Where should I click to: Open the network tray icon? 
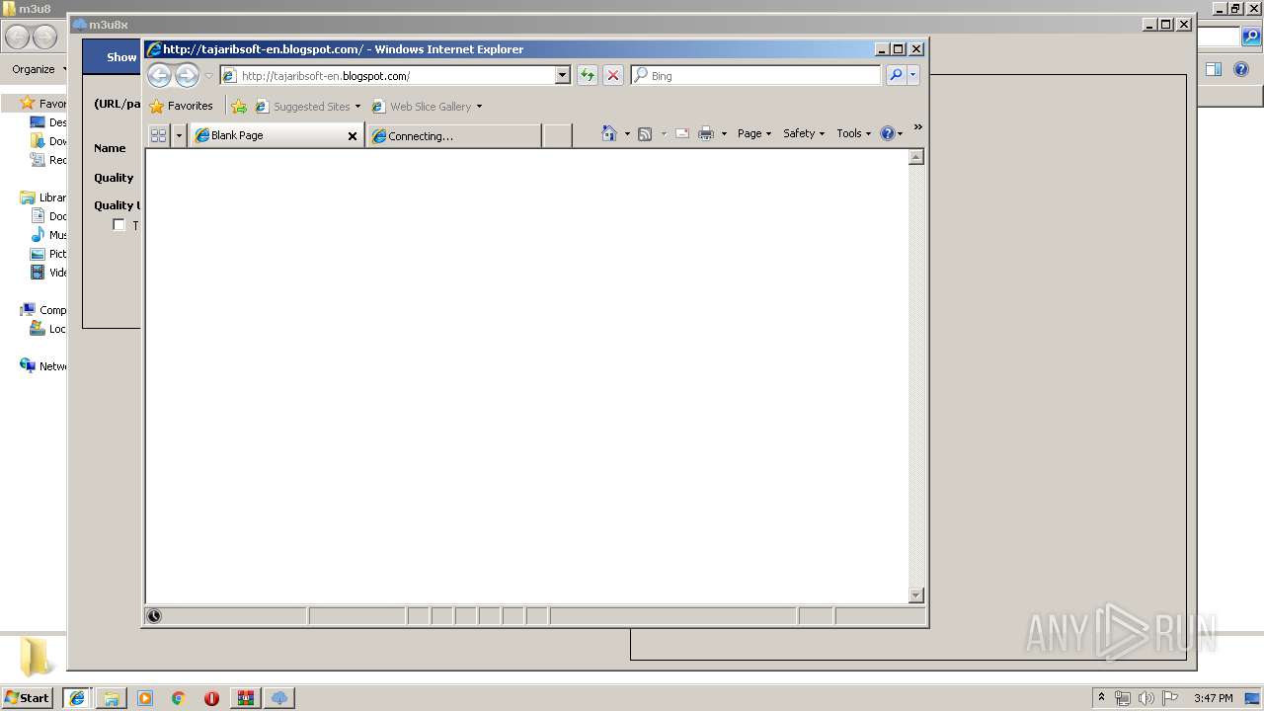click(1123, 698)
